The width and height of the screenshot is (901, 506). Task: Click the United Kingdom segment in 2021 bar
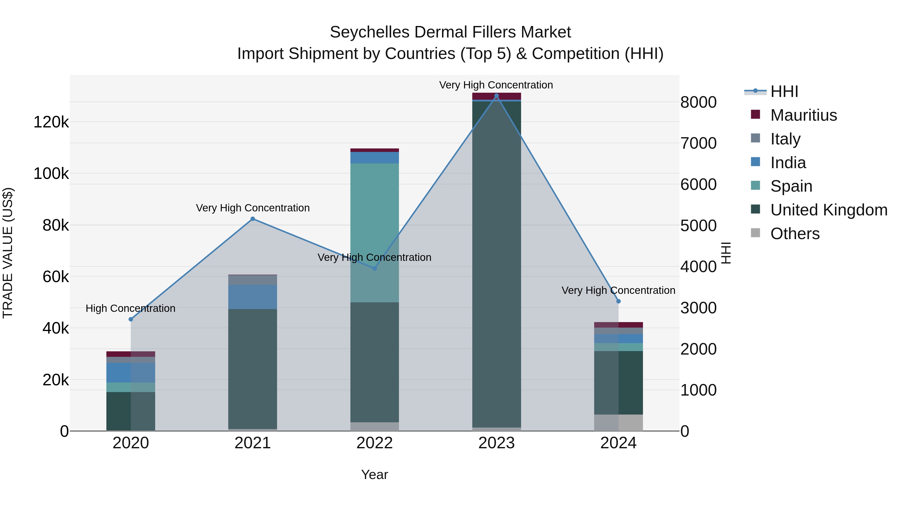coord(253,369)
